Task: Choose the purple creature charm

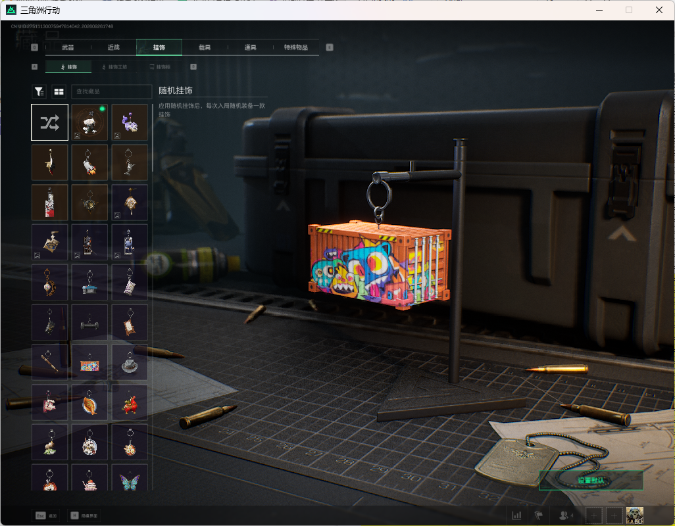Action: [x=130, y=122]
